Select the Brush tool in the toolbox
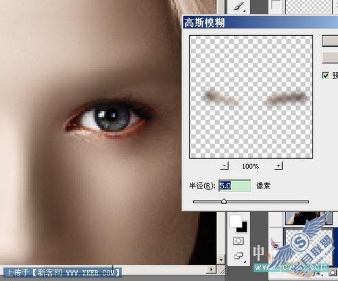 (239, 6)
